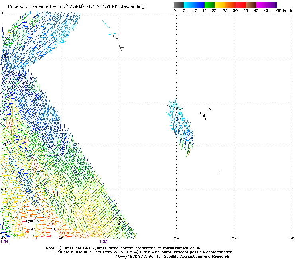Click the yellow 20–25 knots legend segment
This screenshot has width=295, height=259.
(x=220, y=5)
